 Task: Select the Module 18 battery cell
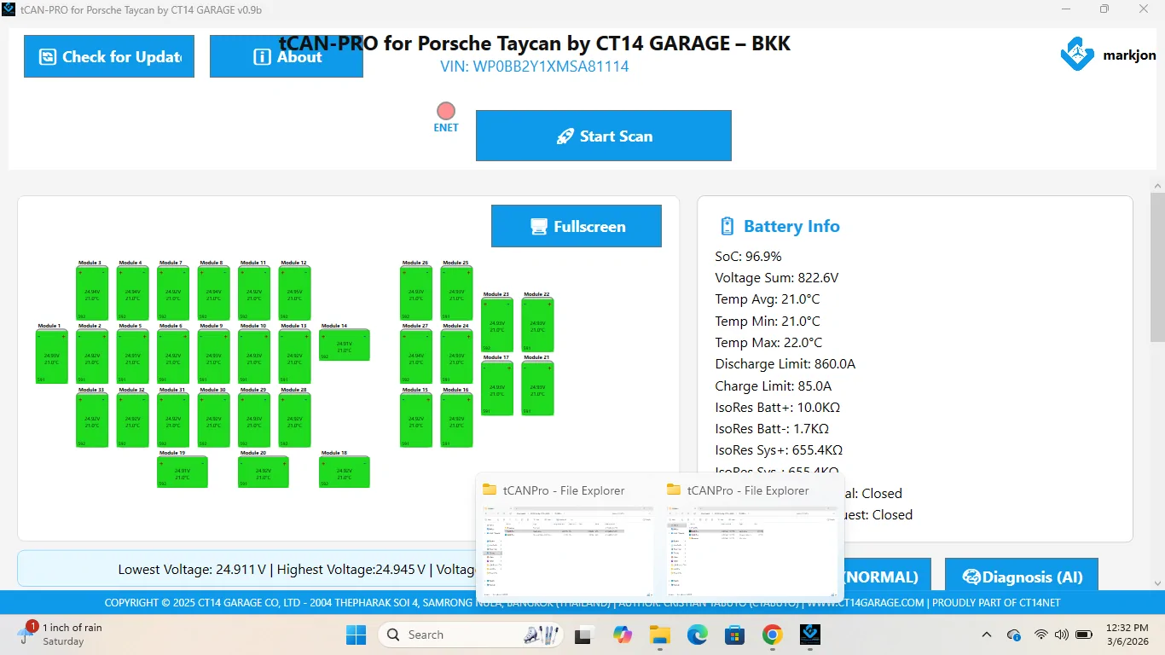coord(345,472)
